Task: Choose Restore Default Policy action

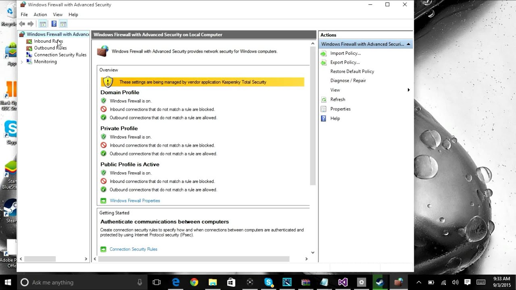Action: [x=352, y=71]
